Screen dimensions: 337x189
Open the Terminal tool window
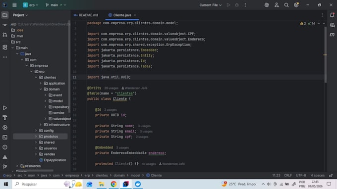pos(5,138)
